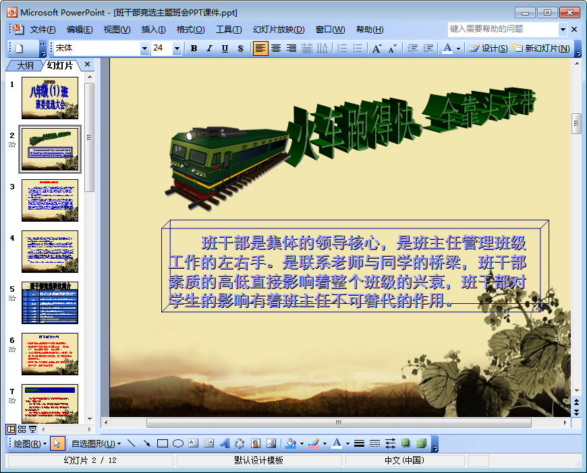Insert clip art icon
The image size is (587, 473).
click(256, 443)
